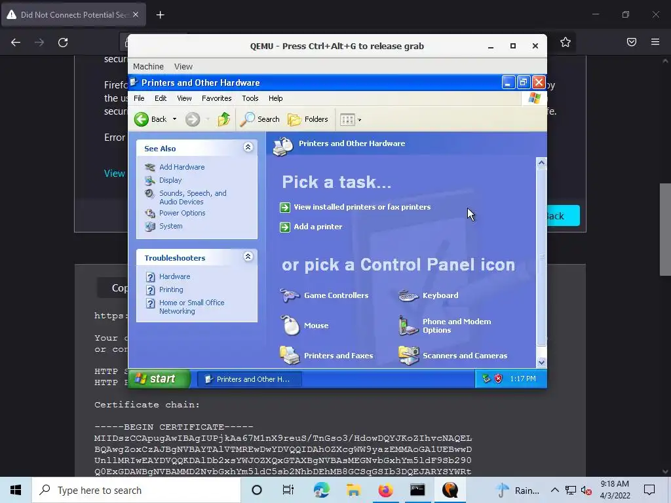
Task: Open Windows notification center icon
Action: [649, 490]
